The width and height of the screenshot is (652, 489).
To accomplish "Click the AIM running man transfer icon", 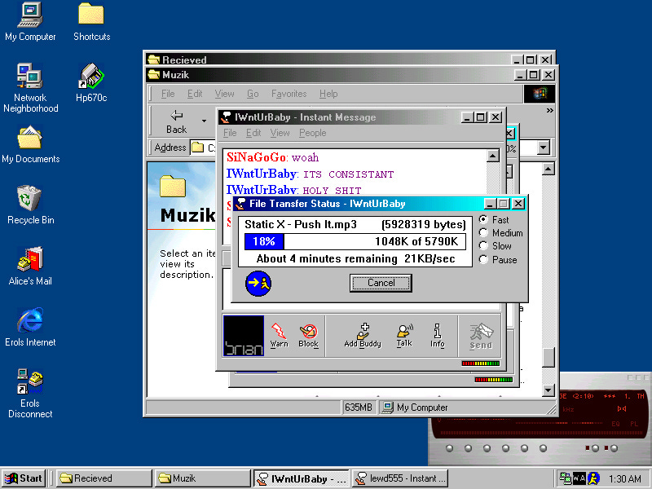I will [x=258, y=283].
